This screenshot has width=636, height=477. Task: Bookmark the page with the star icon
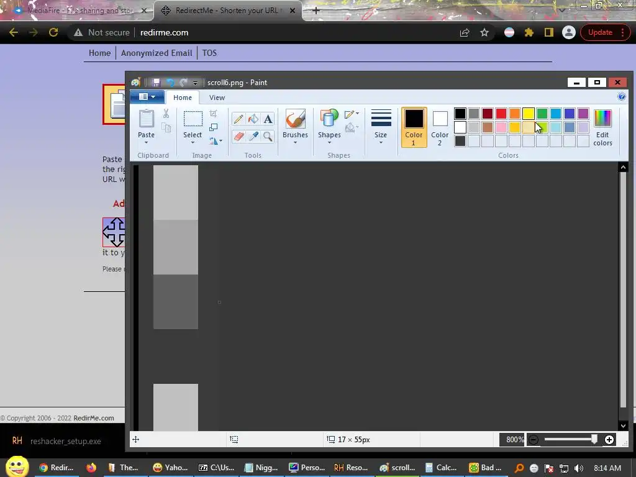click(484, 32)
